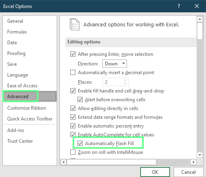This screenshot has width=206, height=177.
Task: Click Cancel to discard changes
Action: (188, 172)
